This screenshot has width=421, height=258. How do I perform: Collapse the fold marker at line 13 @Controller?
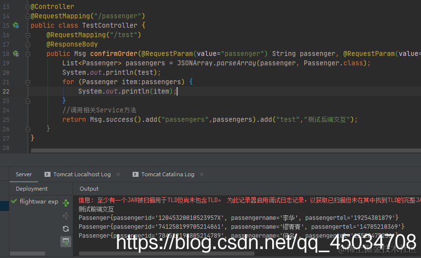coord(28,7)
